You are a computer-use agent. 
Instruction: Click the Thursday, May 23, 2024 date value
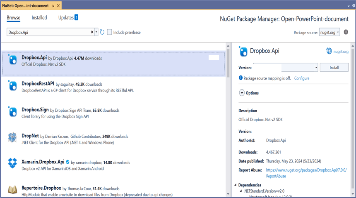[x=293, y=161]
